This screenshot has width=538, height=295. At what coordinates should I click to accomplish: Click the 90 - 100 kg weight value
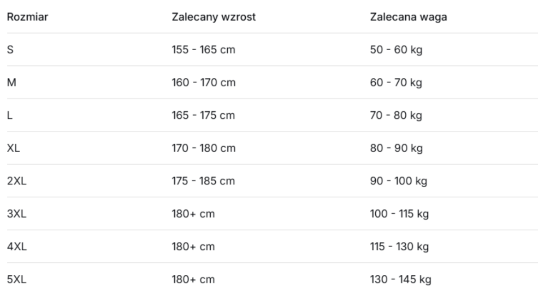(399, 181)
